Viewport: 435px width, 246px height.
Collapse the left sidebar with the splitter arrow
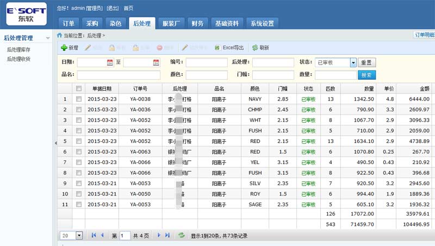tap(55, 143)
